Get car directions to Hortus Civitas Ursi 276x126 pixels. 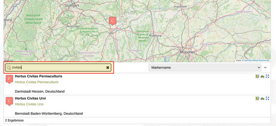(262, 98)
